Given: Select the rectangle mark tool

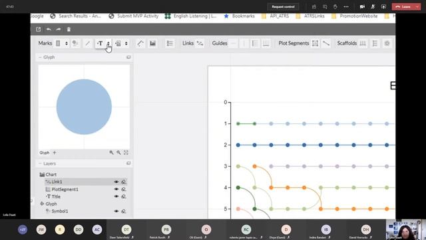Looking at the screenshot, I should pos(58,43).
